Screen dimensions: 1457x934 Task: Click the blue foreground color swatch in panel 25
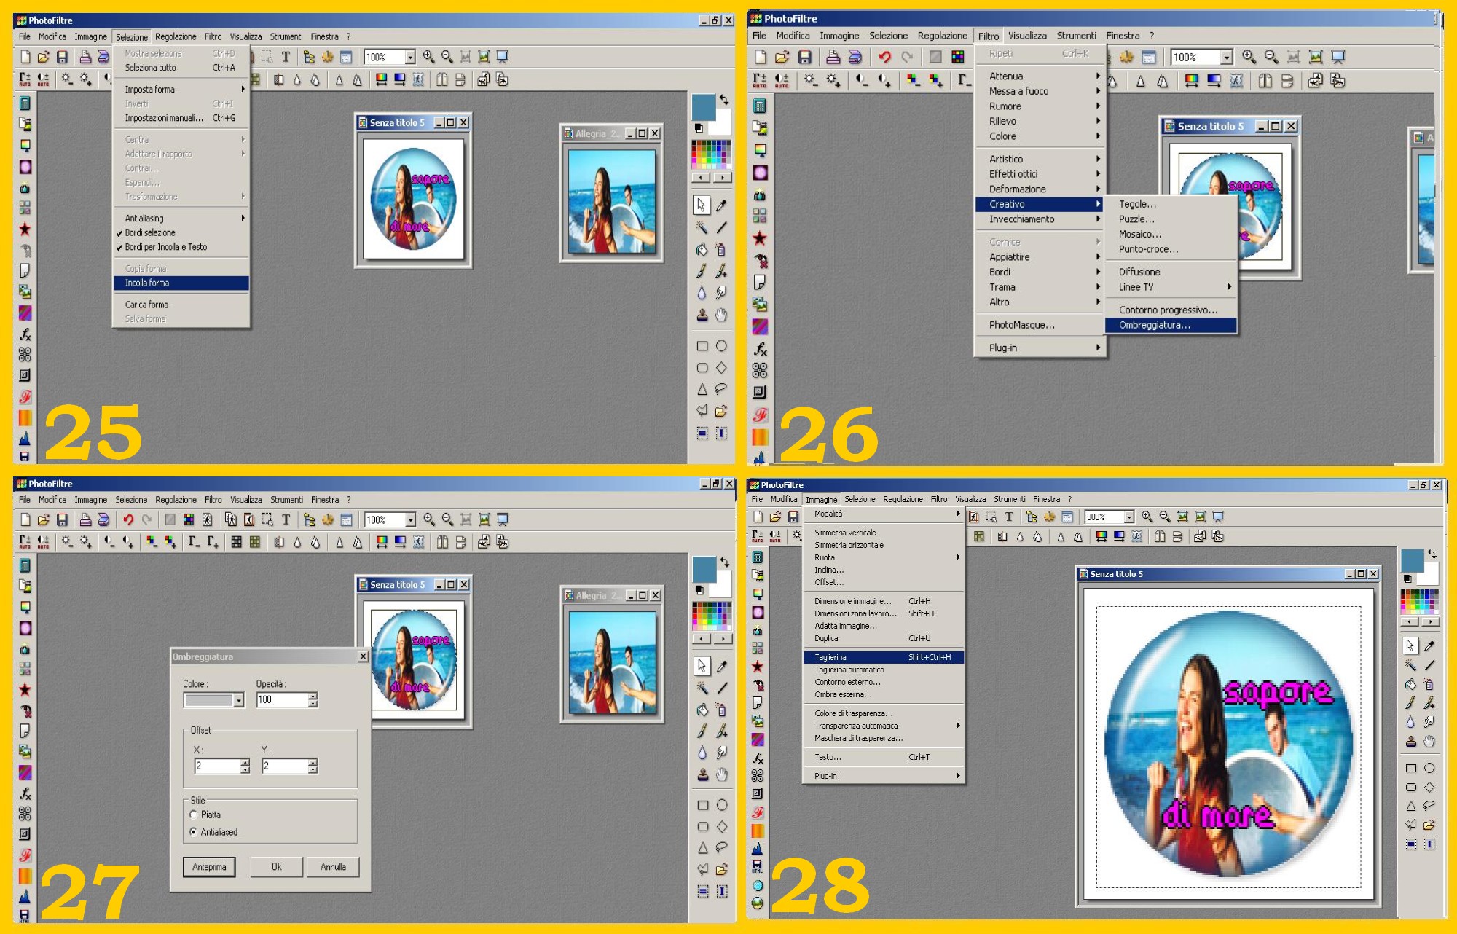tap(703, 106)
